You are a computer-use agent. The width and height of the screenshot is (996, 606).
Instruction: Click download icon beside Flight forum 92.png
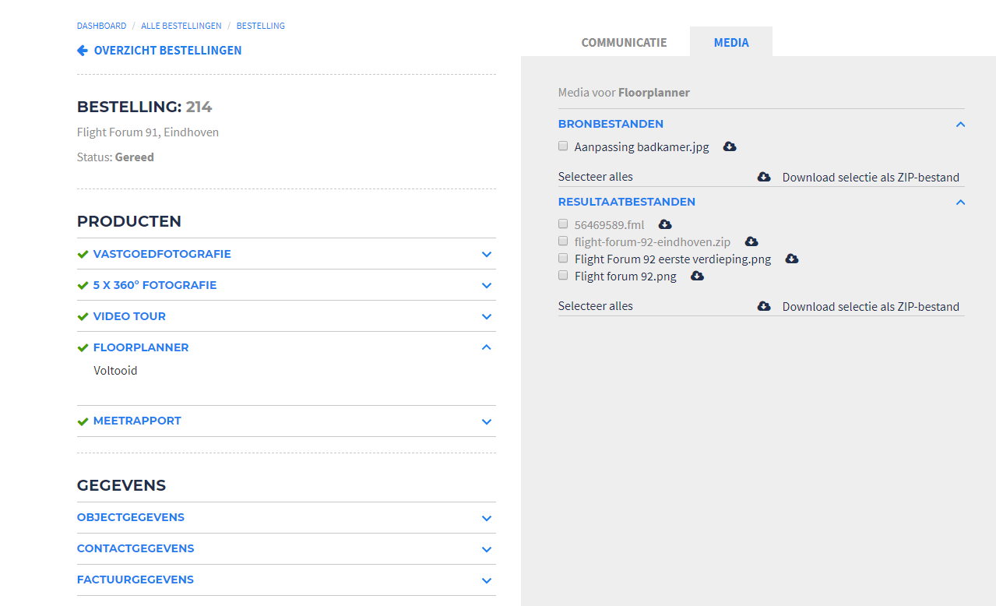698,276
